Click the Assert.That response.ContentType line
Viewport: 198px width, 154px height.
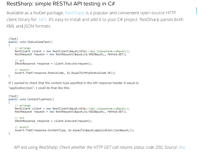tap(75, 130)
